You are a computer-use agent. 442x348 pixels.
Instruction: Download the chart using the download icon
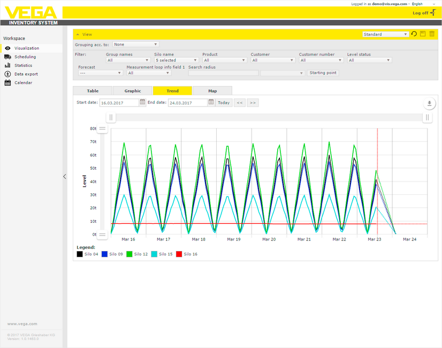point(429,104)
